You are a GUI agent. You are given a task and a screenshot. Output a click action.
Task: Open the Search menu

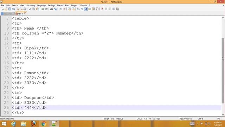point(15,6)
